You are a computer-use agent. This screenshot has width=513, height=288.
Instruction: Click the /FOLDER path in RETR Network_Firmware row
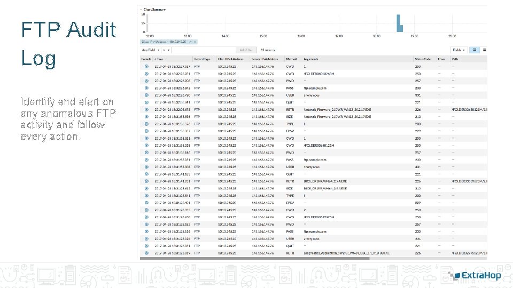(x=469, y=109)
